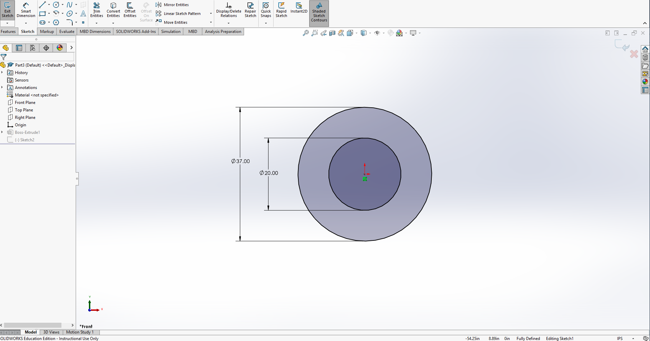The height and width of the screenshot is (341, 650).
Task: Expand the Display/Delete Relations dropdown
Action: (x=229, y=23)
